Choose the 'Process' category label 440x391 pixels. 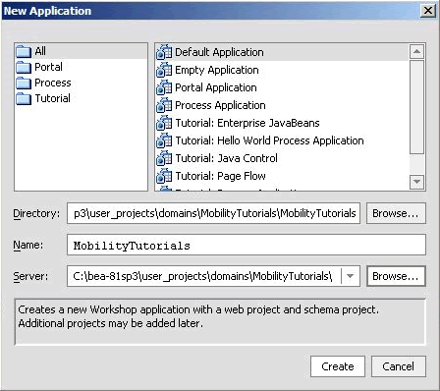tap(53, 83)
